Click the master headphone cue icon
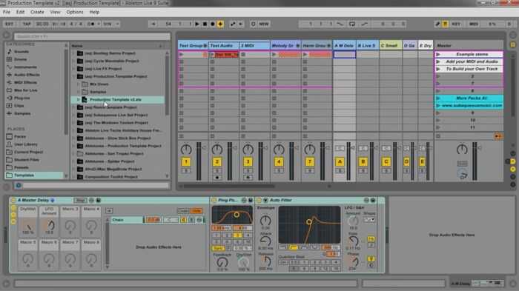Image resolution: width=519 pixels, height=291 pixels. (463, 174)
